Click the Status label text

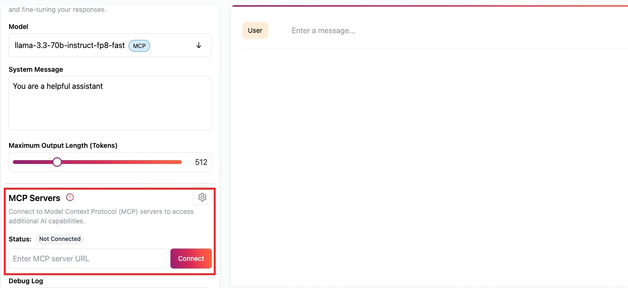pos(20,239)
